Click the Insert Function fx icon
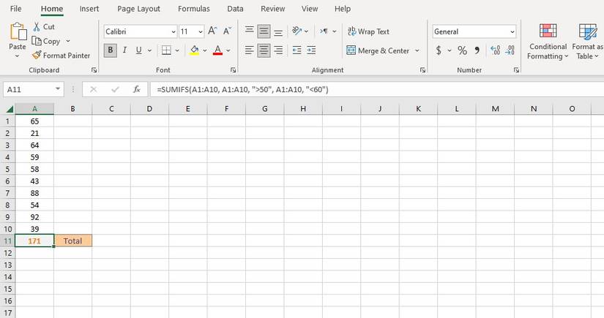Viewport: 604px width, 318px height. click(x=137, y=89)
